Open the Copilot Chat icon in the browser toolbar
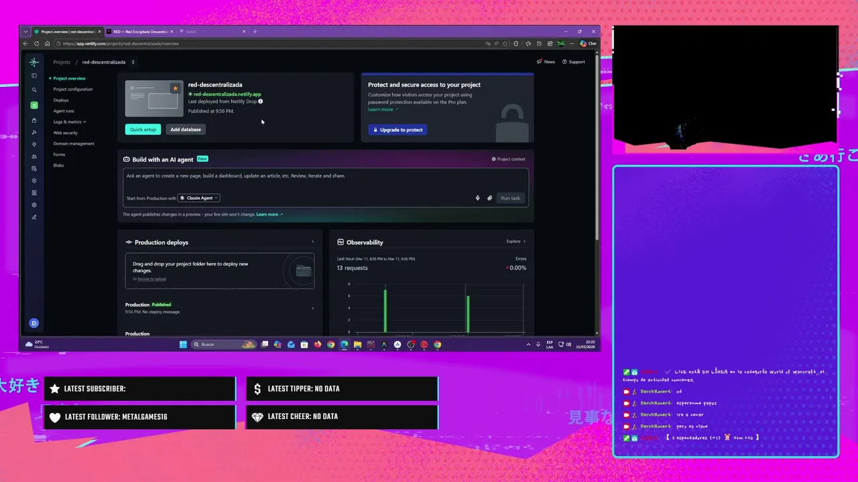858x482 pixels. 588,44
